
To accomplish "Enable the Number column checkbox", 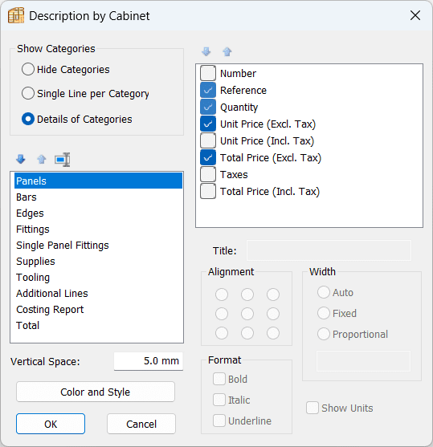I will pos(208,73).
